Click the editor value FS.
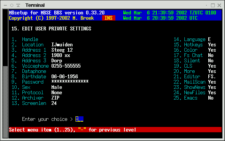 click(212, 76)
